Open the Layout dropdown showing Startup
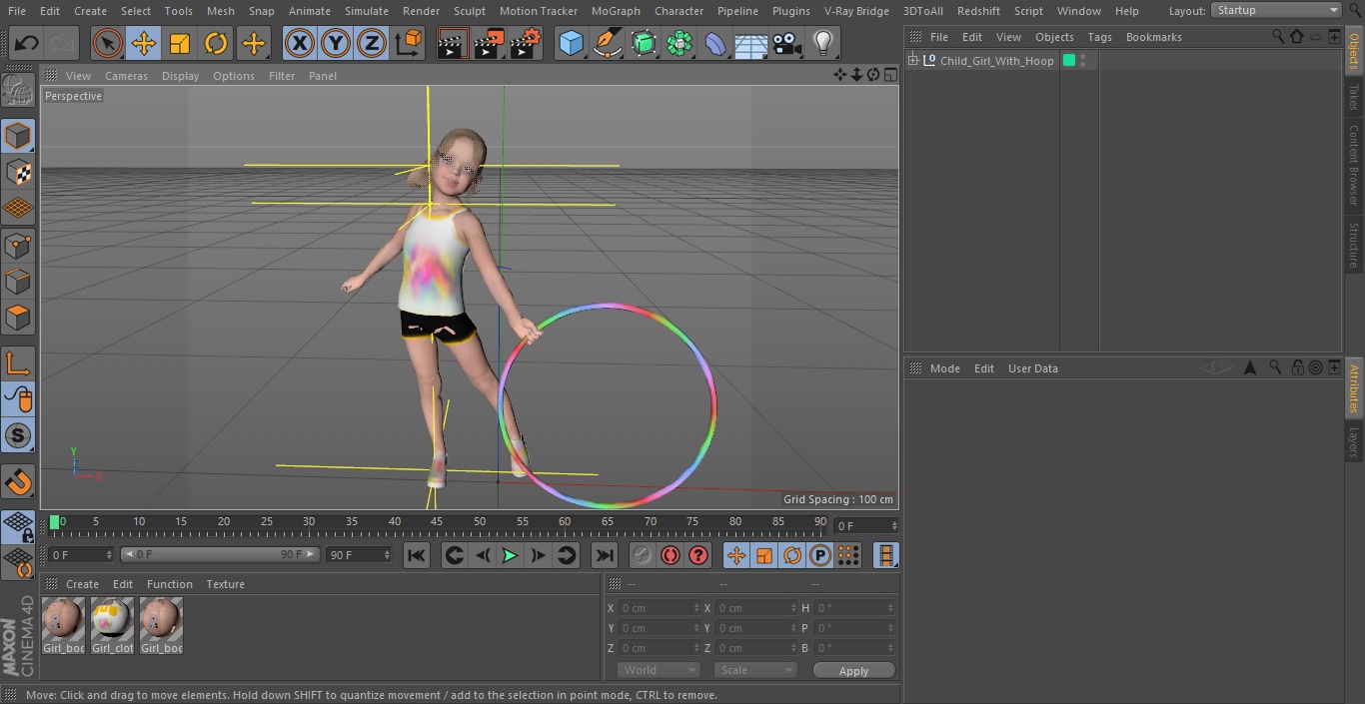This screenshot has width=1365, height=704. coord(1276,10)
